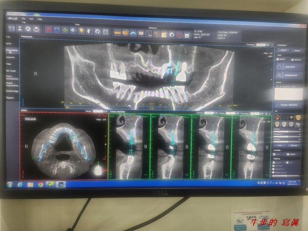Open the Endoscopy tab
308x231 pixels.
click(12, 91)
